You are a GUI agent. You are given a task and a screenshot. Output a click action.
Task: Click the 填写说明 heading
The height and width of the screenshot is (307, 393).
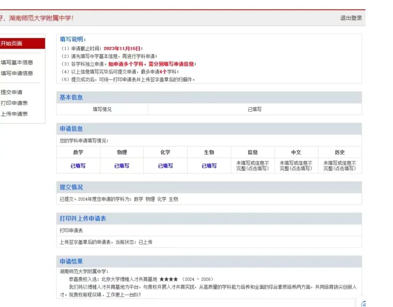73,39
